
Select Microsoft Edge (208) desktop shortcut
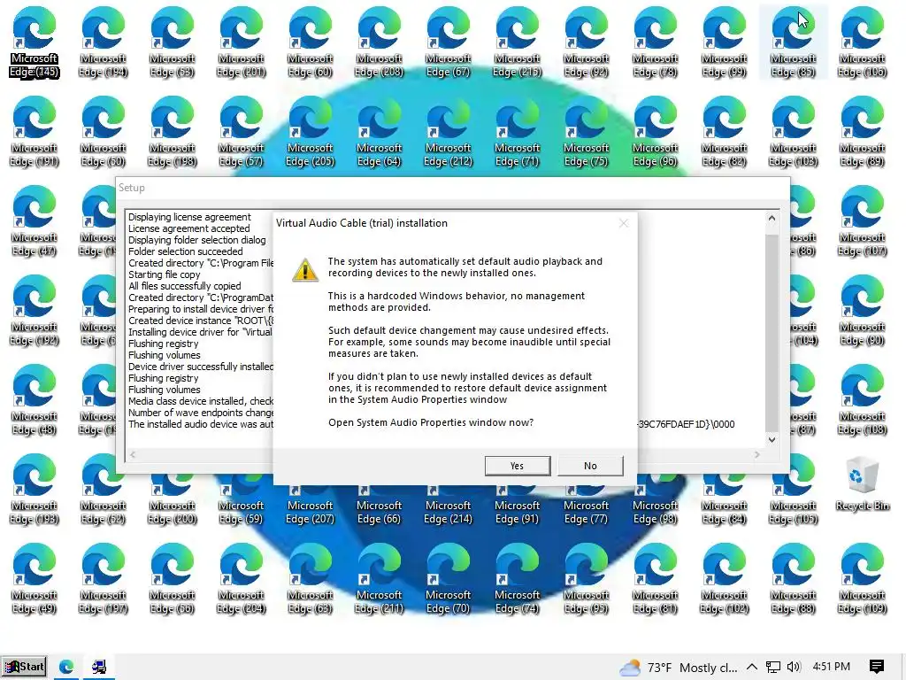[379, 42]
